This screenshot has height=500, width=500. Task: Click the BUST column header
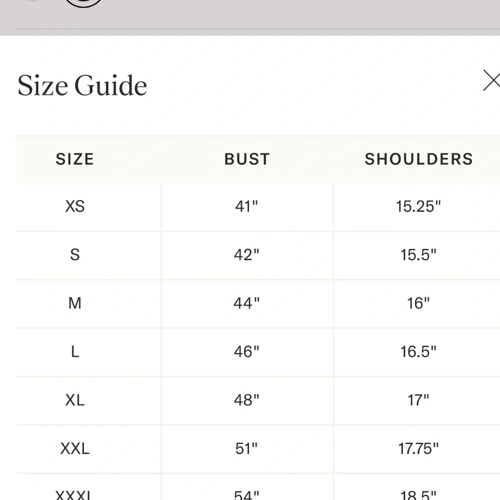pos(247,159)
